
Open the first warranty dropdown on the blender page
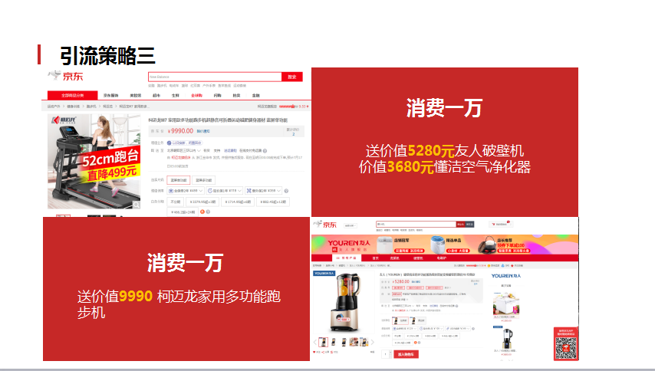click(x=404, y=329)
